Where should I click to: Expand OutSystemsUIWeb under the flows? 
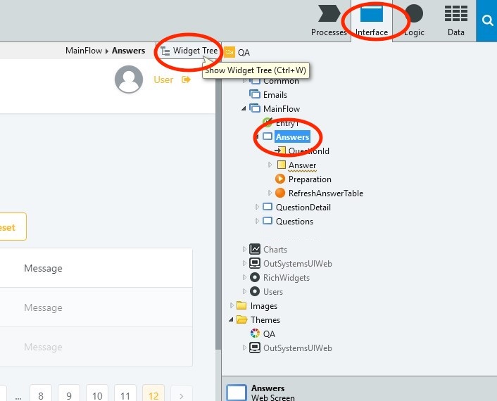244,263
